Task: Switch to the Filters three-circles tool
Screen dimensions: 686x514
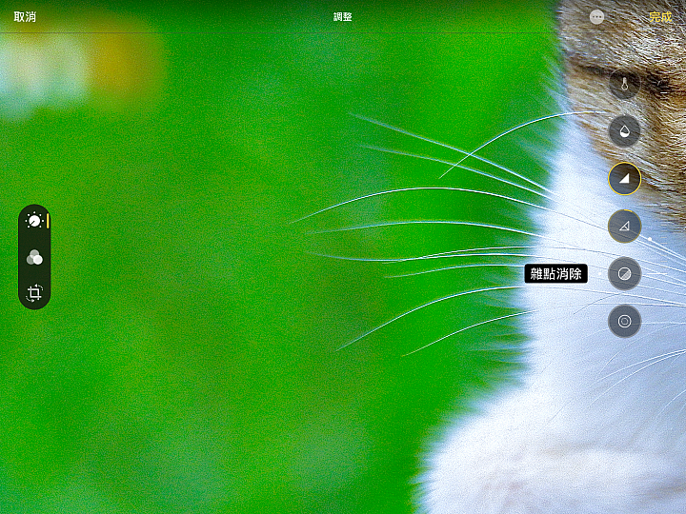Action: click(34, 257)
